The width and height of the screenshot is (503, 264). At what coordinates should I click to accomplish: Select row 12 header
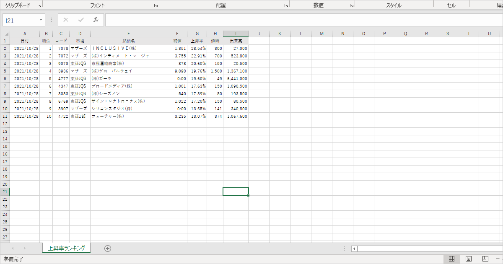[x=5, y=124]
